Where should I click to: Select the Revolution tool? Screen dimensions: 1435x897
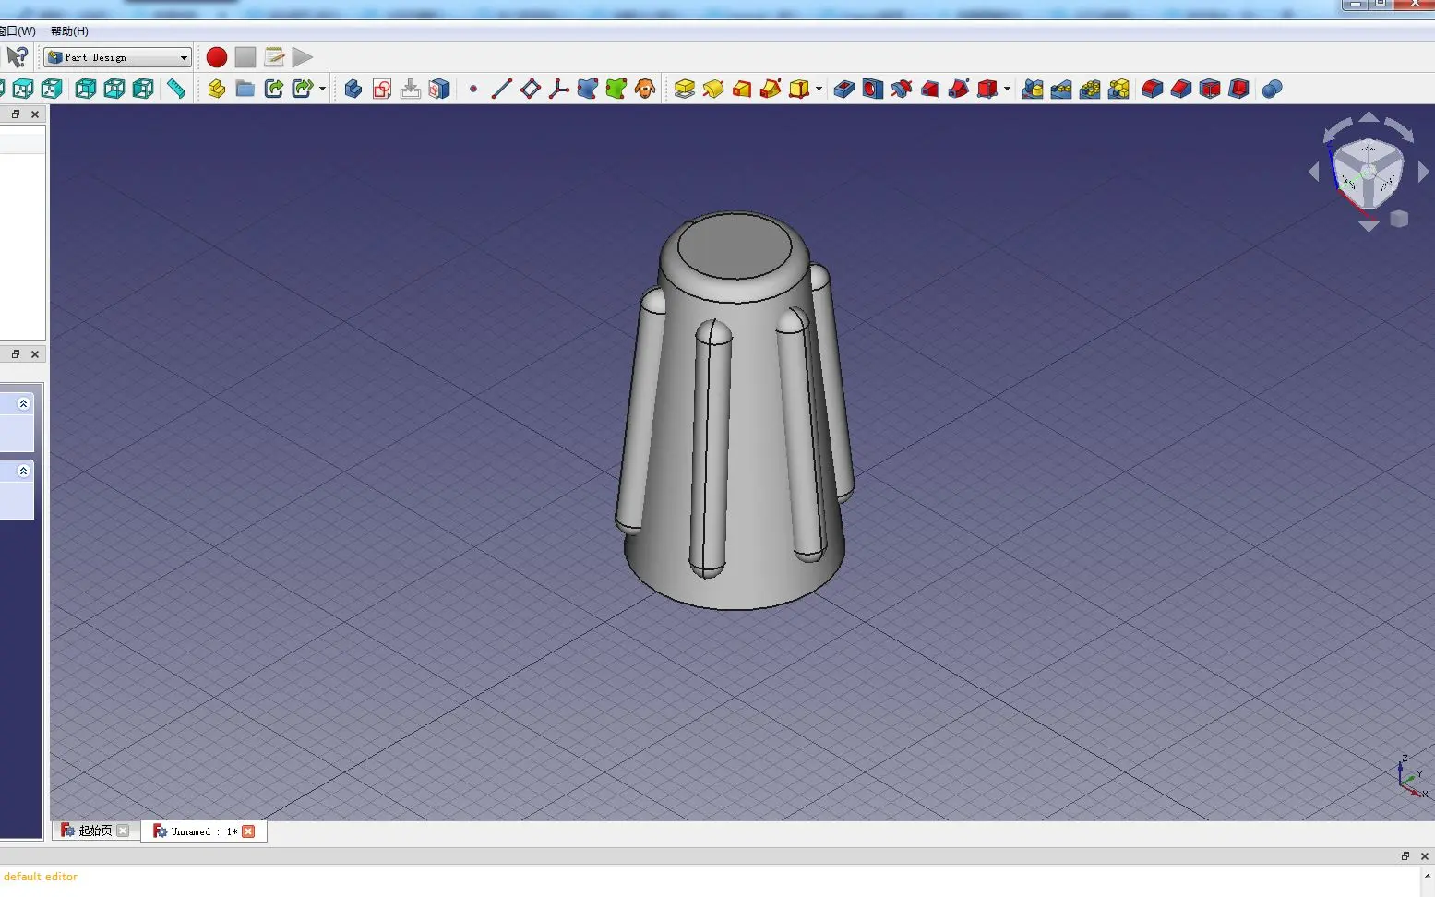tap(713, 89)
